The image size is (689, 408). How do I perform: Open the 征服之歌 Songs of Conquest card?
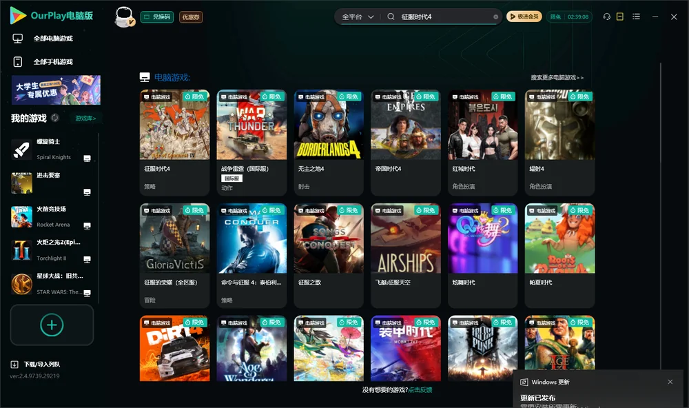(329, 256)
